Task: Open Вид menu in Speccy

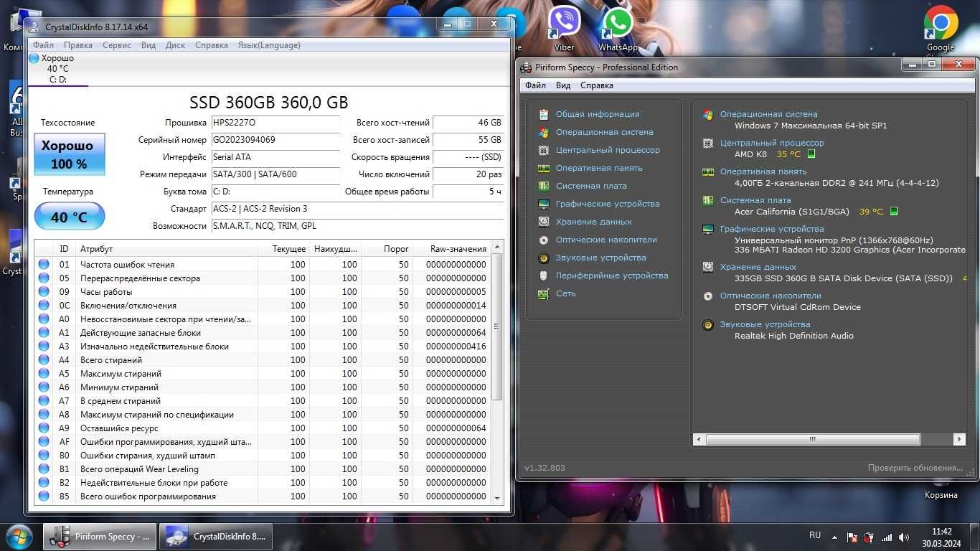Action: (563, 85)
